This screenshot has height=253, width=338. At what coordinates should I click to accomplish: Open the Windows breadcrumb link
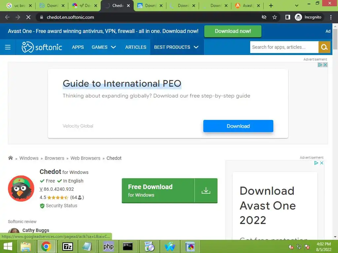pos(29,158)
